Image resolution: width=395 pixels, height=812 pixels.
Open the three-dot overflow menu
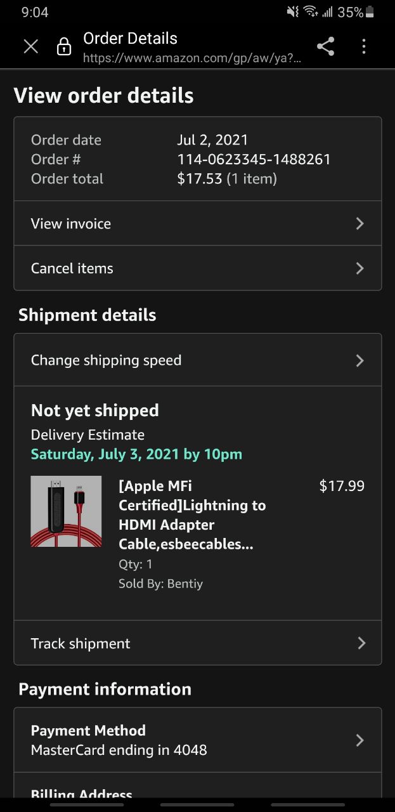click(363, 46)
